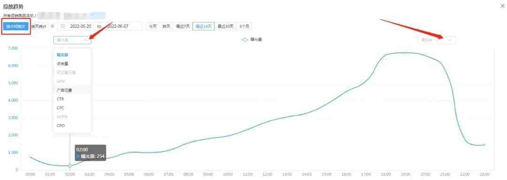Screen dimensions: 507x180
Task: Click the info icon beside 按天统计
Action: tap(53, 26)
